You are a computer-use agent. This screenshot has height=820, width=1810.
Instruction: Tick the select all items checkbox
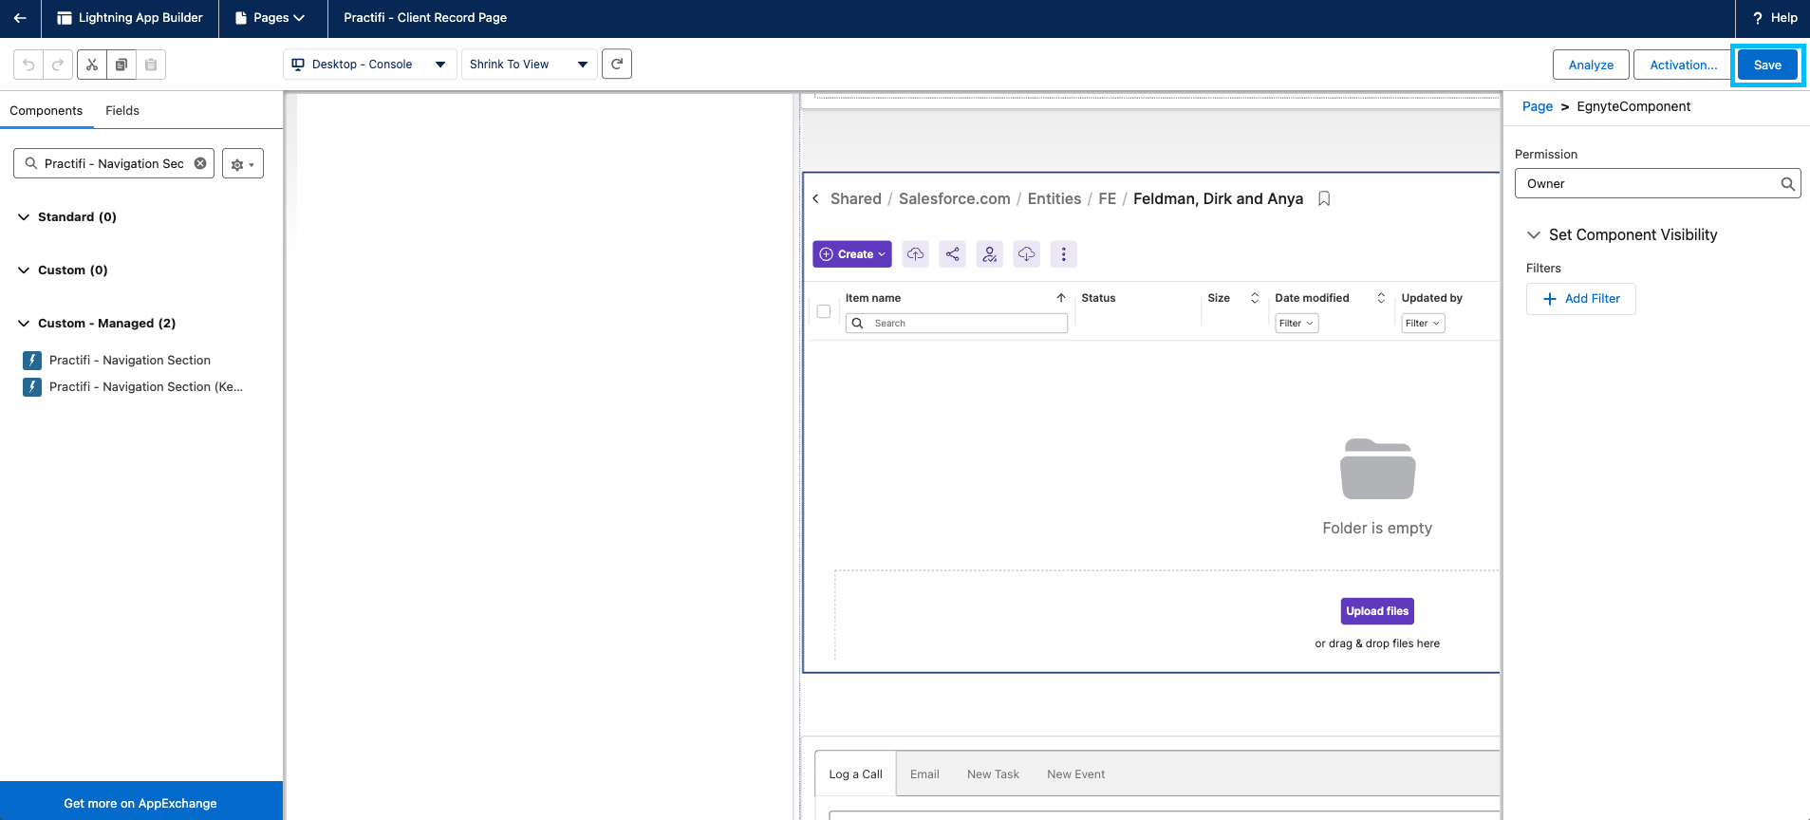click(824, 311)
